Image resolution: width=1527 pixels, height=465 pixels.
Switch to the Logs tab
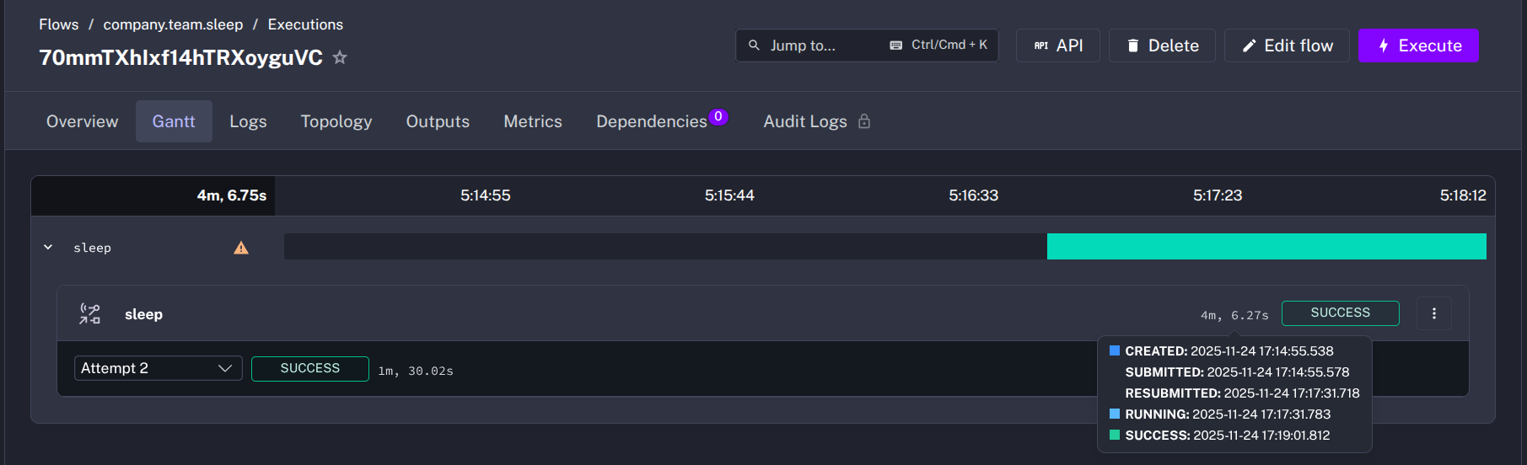pos(248,121)
